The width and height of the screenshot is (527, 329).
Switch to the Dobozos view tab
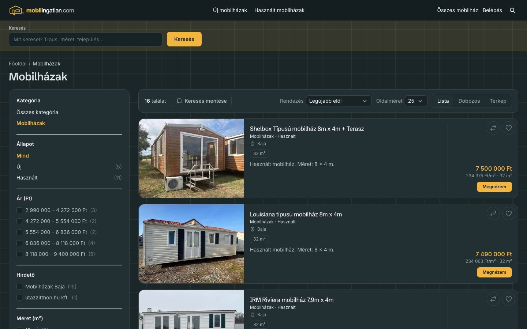point(469,101)
